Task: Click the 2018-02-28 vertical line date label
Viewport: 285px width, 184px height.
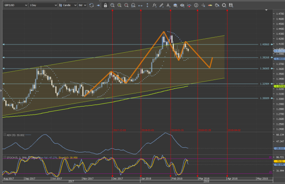Action: tap(204, 130)
